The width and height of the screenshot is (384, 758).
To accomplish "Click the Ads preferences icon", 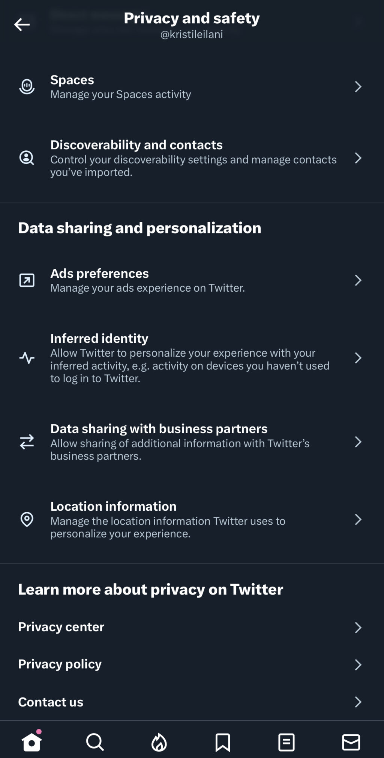I will click(27, 280).
